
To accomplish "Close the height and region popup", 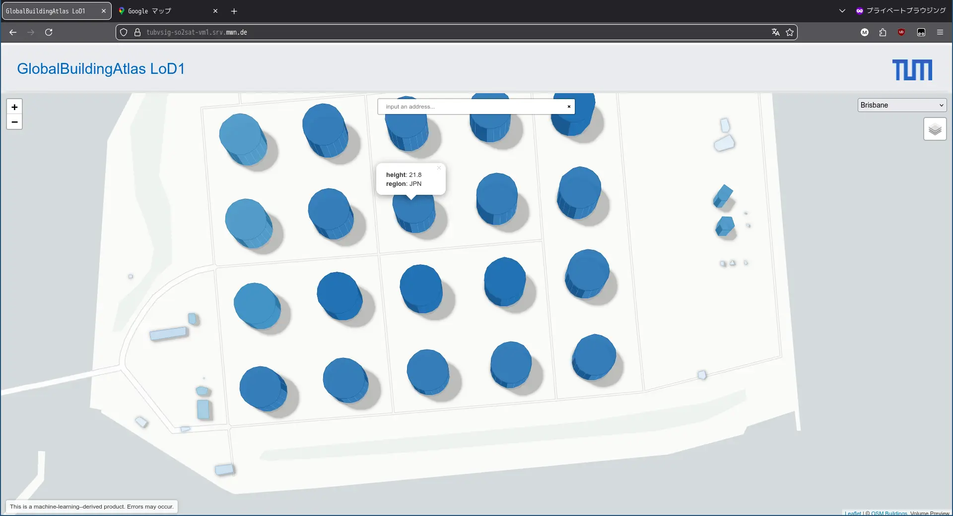I will [439, 168].
